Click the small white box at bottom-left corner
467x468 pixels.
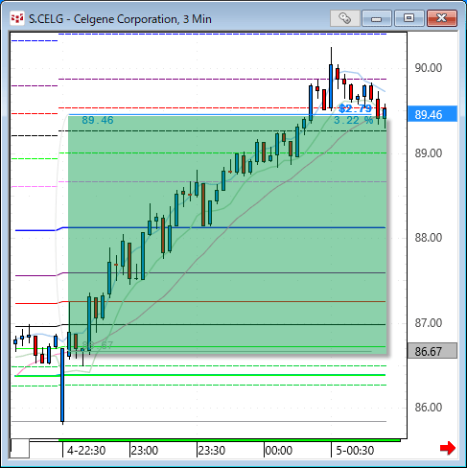click(20, 448)
